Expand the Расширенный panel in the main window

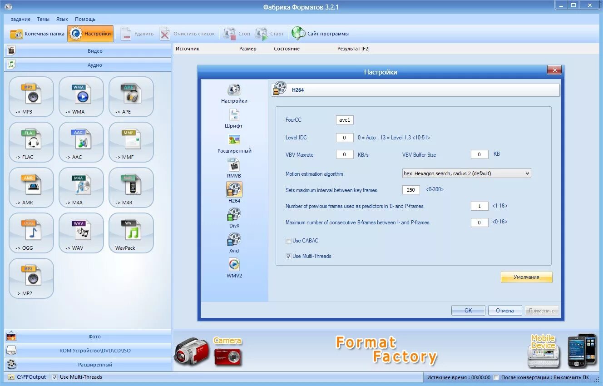click(88, 365)
